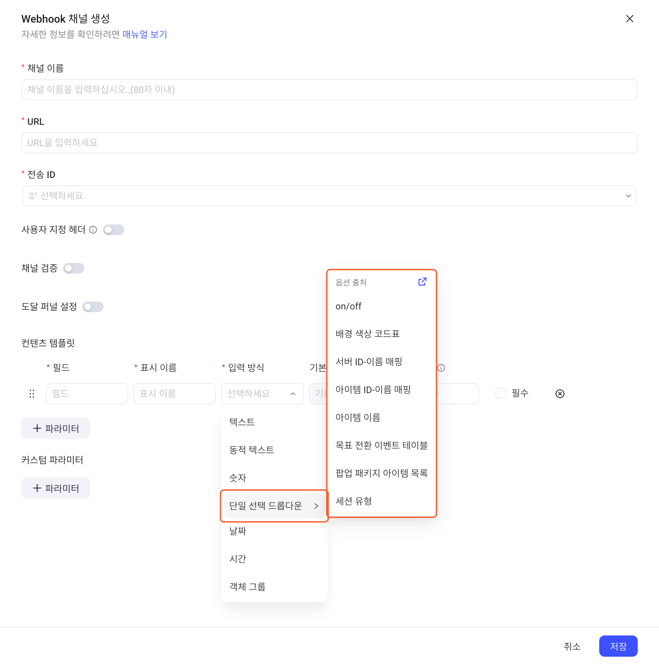Click the 취소 button
Screen dimensions: 659x664
(x=572, y=646)
